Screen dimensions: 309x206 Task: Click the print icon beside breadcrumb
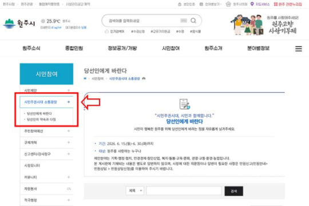[144, 78]
